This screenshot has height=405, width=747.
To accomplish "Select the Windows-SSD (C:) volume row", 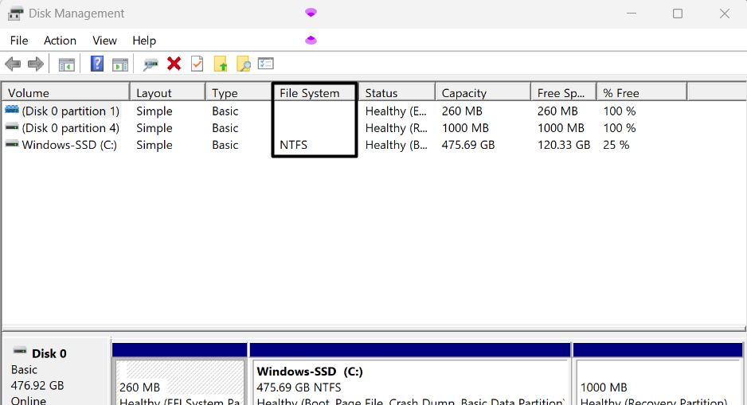I will [69, 145].
